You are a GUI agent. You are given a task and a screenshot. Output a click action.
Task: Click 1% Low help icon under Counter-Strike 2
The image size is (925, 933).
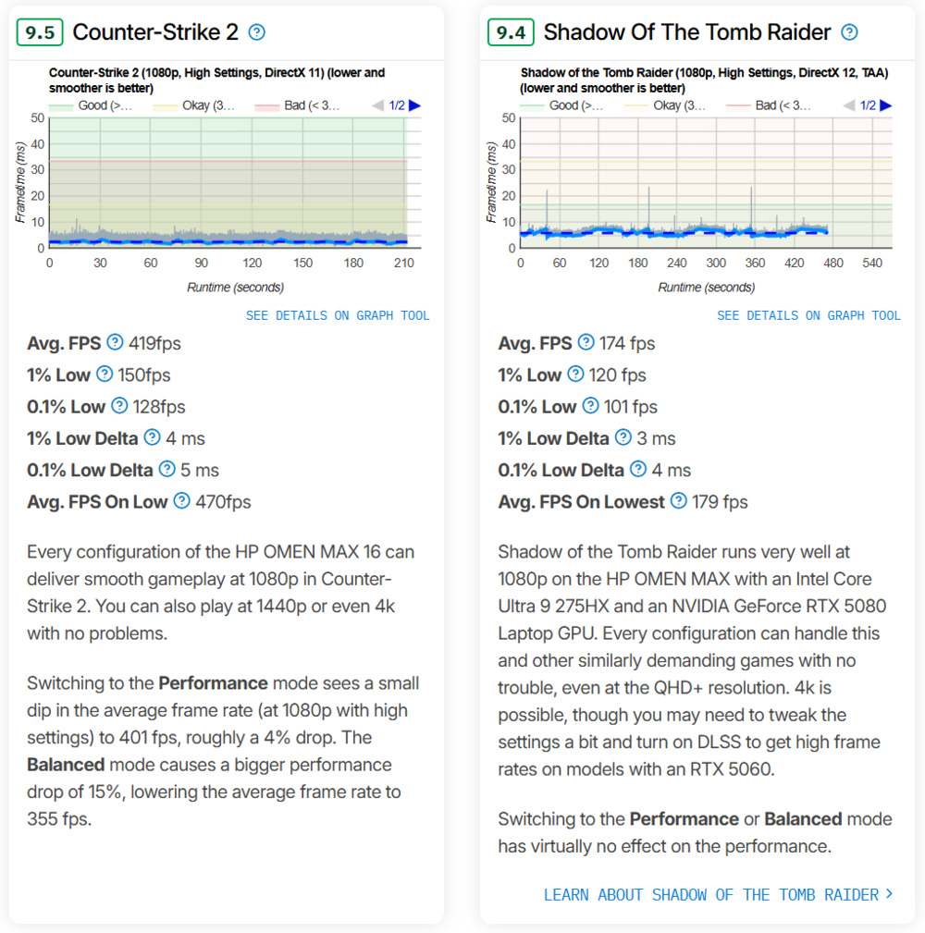[104, 374]
